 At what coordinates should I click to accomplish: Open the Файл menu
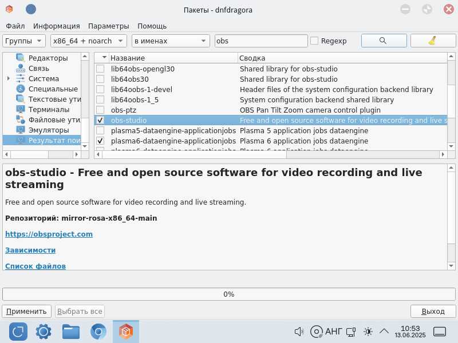coord(15,26)
